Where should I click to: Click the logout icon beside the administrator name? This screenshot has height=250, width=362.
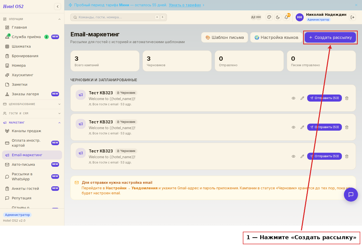point(352,17)
